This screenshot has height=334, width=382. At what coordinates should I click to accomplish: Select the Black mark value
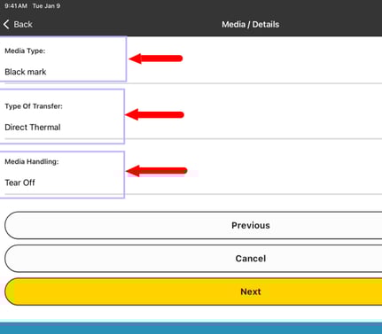(26, 72)
